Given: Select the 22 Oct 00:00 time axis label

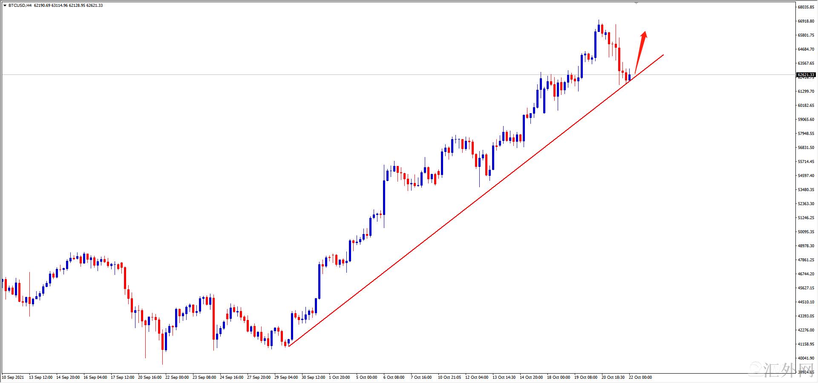Looking at the screenshot, I should pyautogui.click(x=640, y=377).
